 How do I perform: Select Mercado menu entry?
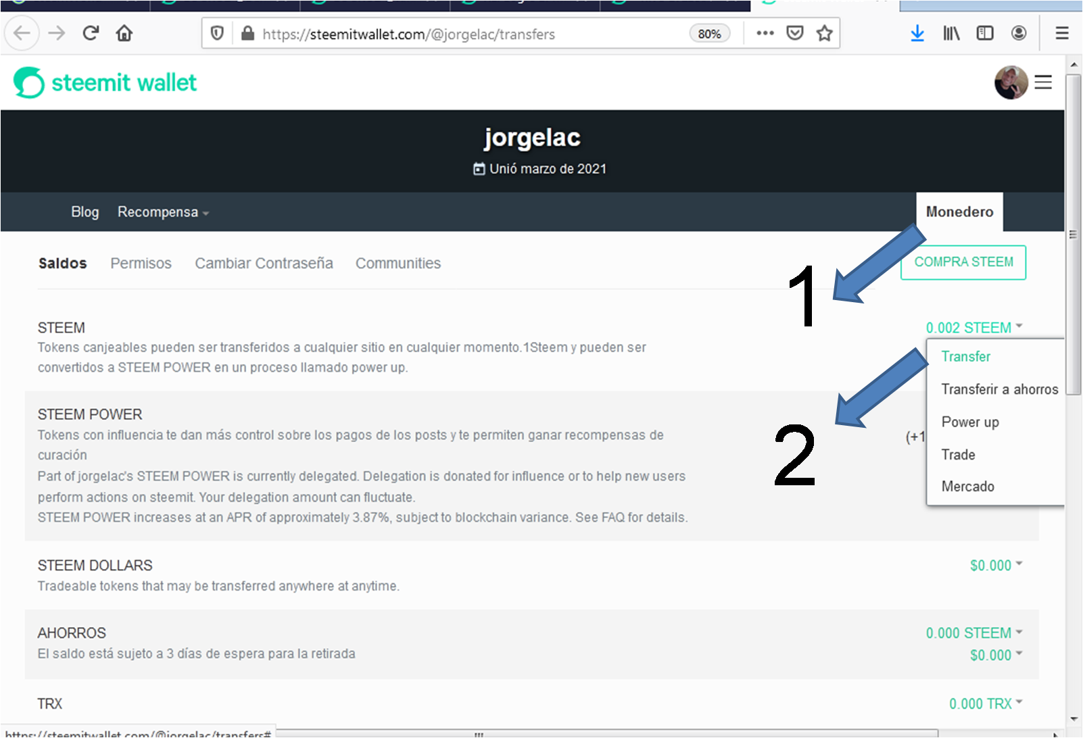pos(967,487)
